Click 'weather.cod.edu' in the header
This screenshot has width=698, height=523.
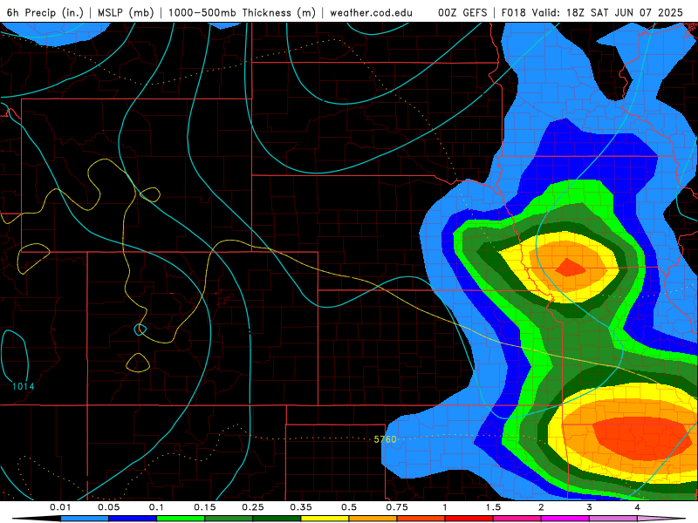[371, 12]
